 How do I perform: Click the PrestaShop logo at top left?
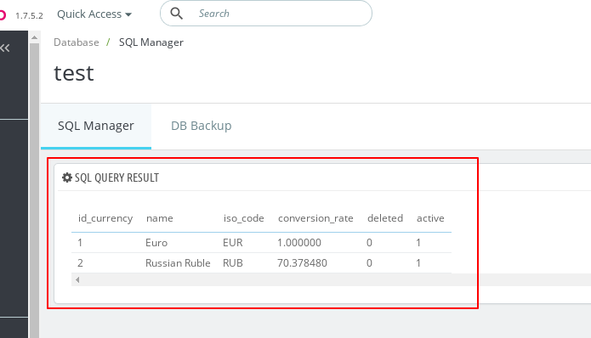click(x=3, y=15)
